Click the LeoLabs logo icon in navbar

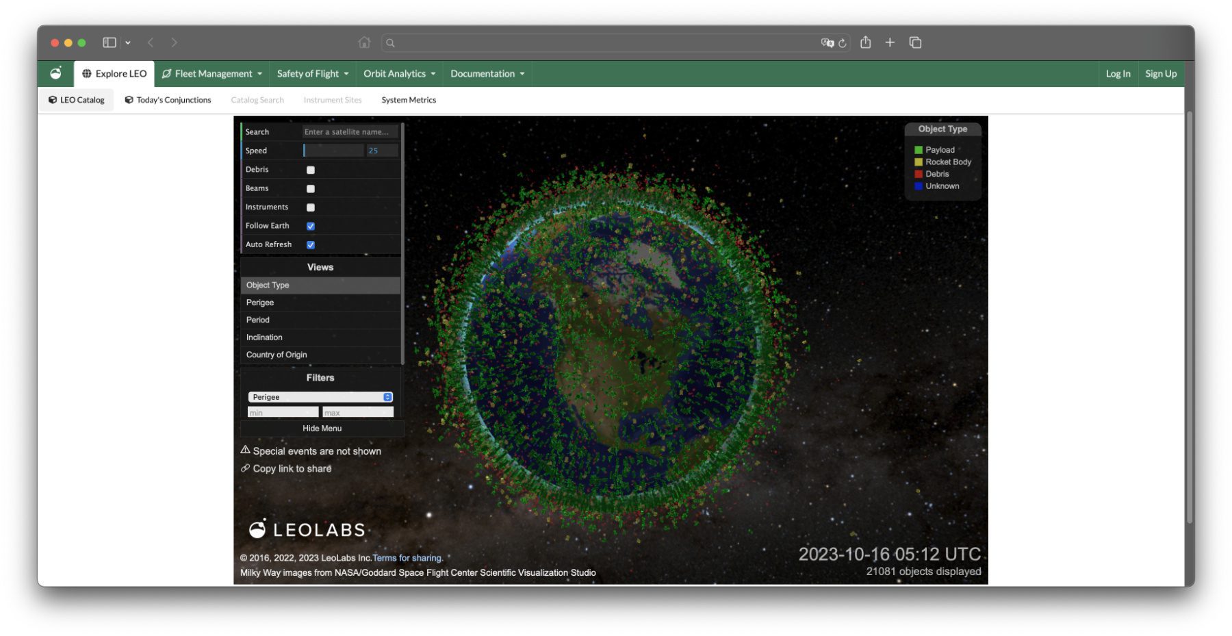pos(56,73)
